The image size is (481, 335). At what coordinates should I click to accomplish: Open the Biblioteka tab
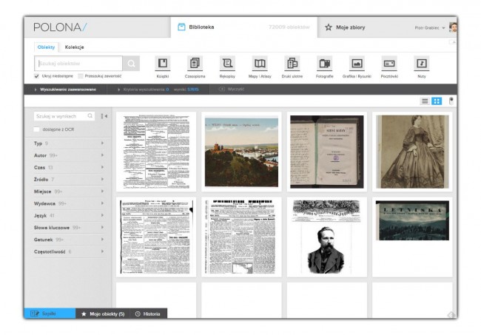coord(244,27)
